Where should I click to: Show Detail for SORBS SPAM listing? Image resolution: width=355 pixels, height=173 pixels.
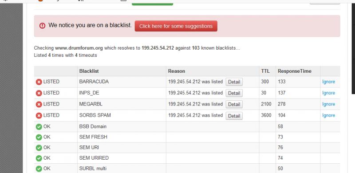coord(234,116)
